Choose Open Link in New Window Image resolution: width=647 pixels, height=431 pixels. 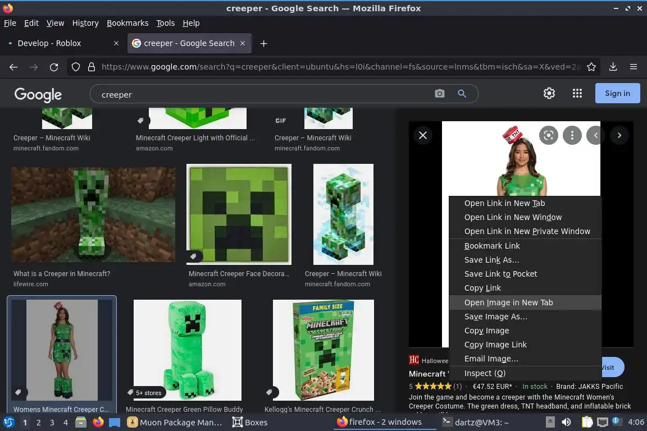point(525,217)
